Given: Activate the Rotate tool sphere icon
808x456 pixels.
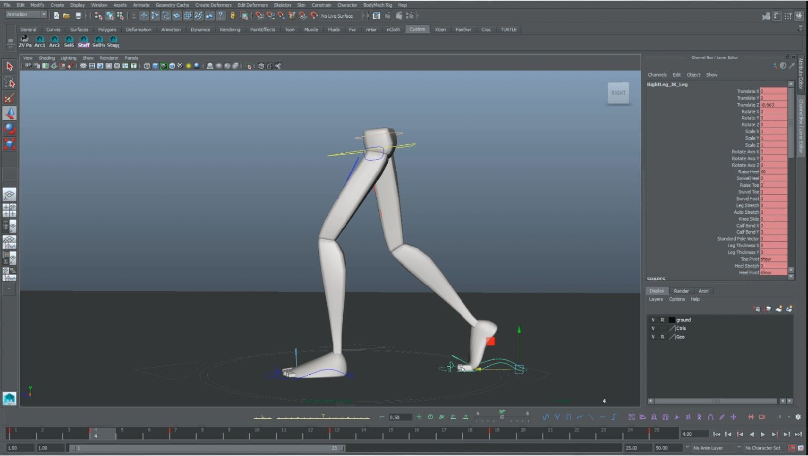Looking at the screenshot, I should click(x=9, y=128).
